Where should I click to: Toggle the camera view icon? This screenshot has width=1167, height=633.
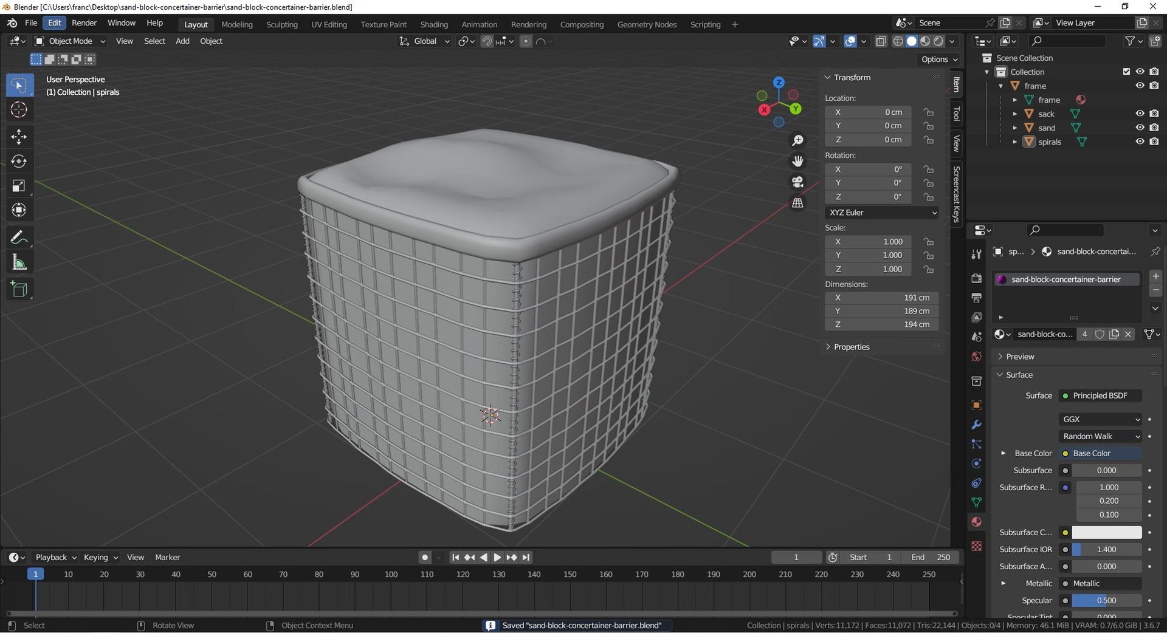[797, 182]
